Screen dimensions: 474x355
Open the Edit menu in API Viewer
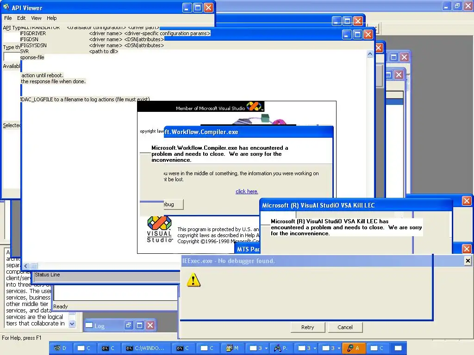tap(21, 18)
